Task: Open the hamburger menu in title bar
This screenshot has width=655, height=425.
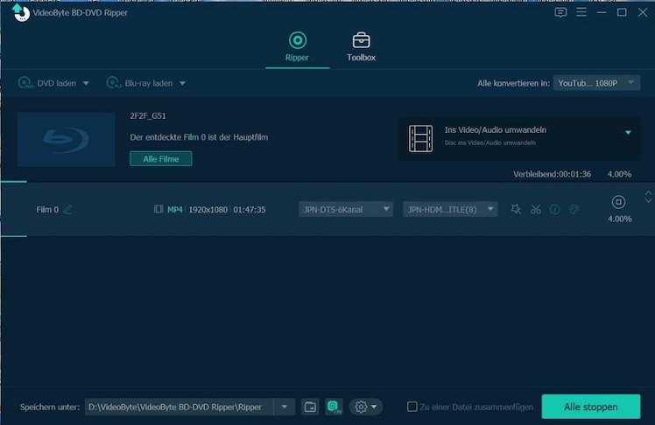Action: [x=581, y=12]
